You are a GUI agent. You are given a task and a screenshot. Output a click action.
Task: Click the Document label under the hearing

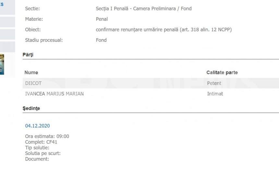point(37,159)
